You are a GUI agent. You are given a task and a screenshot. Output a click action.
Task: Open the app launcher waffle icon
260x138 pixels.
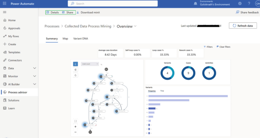(x=5, y=3)
